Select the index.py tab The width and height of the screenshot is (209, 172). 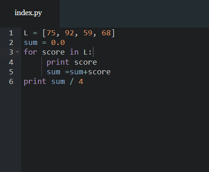[x=28, y=13]
